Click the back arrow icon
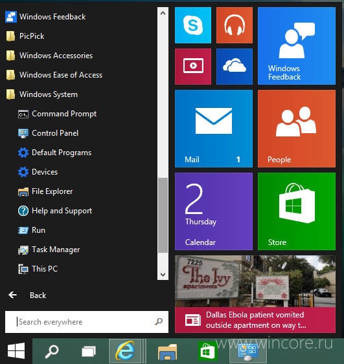This screenshot has height=364, width=344. (12, 295)
